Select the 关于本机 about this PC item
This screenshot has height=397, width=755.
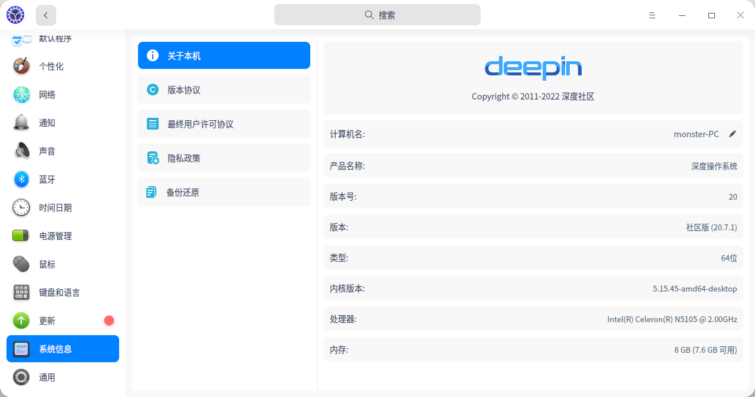pos(224,55)
